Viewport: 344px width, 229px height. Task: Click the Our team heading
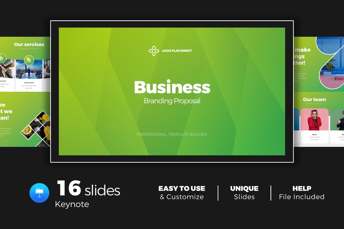(314, 100)
